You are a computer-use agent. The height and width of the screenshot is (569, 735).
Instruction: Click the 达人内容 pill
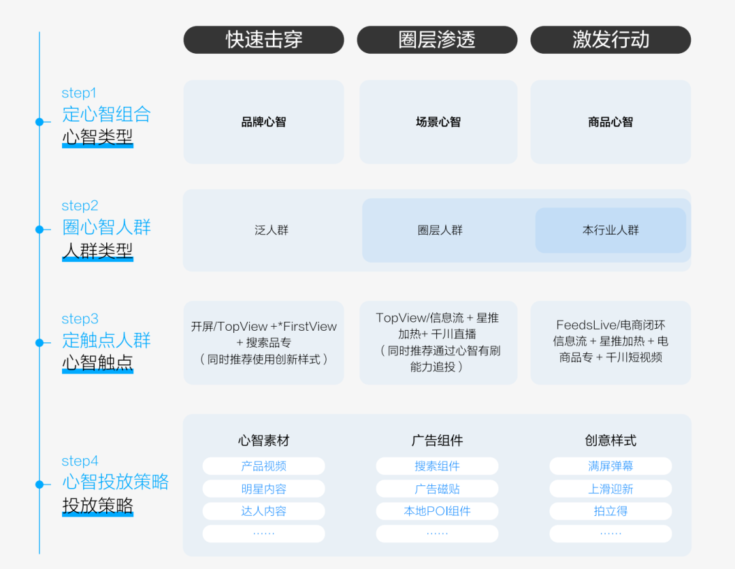263,511
